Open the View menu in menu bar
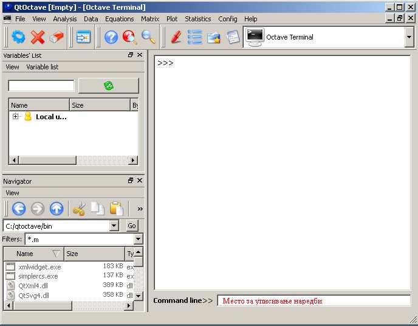The image size is (418, 326). (39, 19)
